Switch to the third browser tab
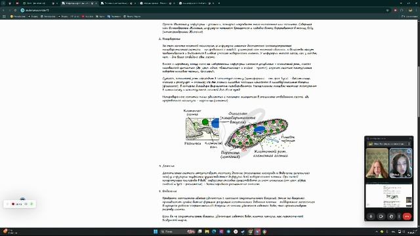 coord(118,3)
